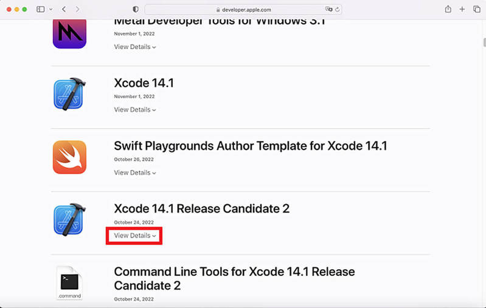
Task: Expand View Details for Swift Playgrounds Template
Action: (135, 173)
